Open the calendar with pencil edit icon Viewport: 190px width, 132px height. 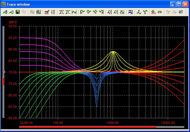(x=47, y=12)
